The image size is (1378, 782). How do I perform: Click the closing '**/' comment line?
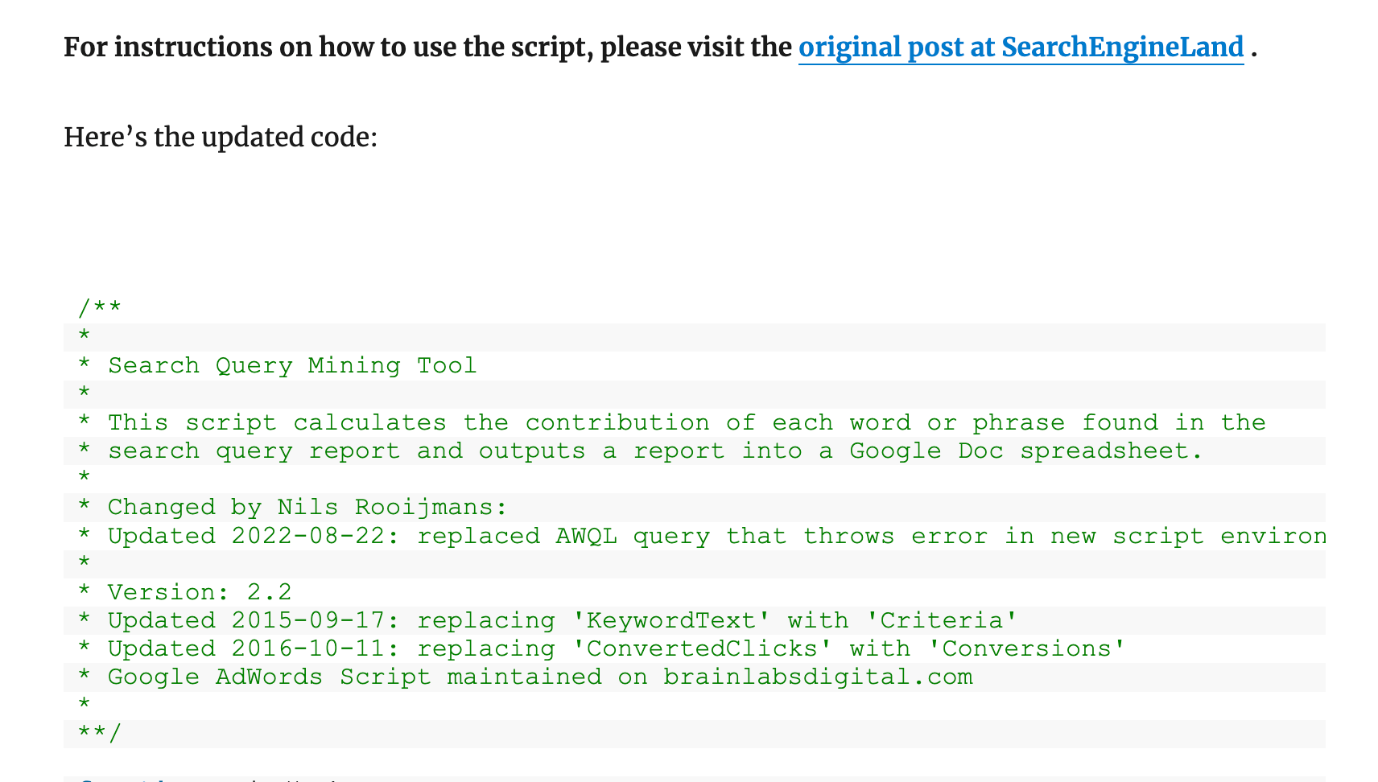coord(100,734)
